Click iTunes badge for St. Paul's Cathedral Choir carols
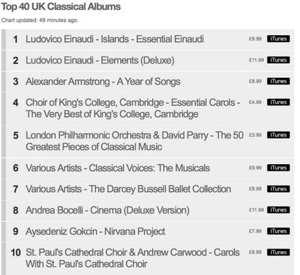 (x=278, y=253)
